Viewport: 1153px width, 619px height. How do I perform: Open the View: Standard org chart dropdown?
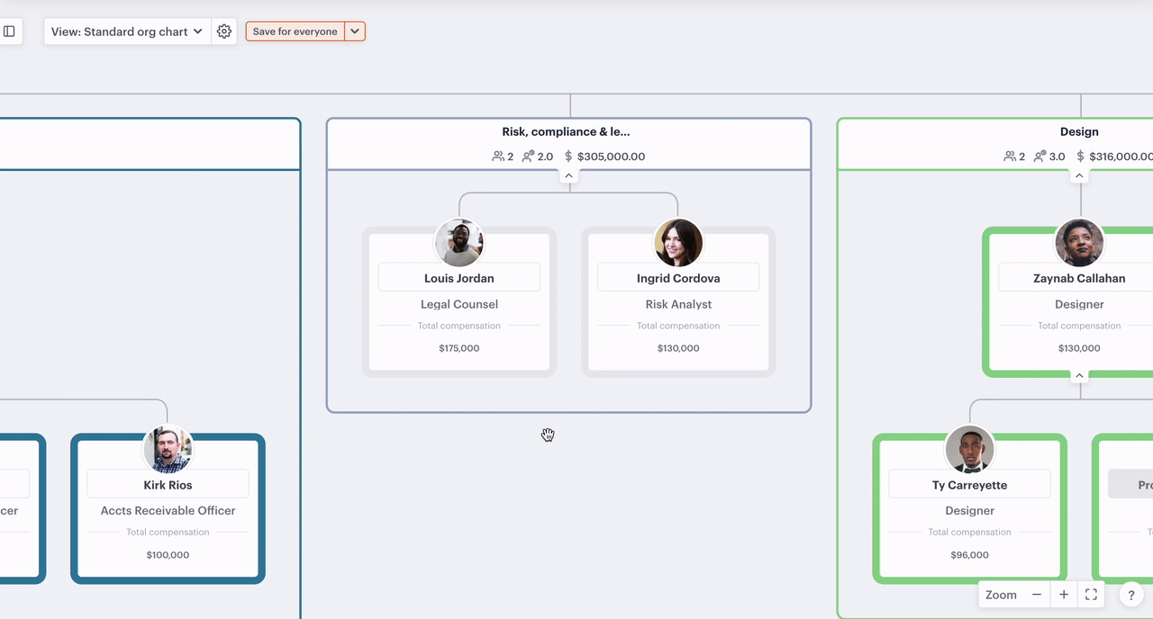coord(127,31)
